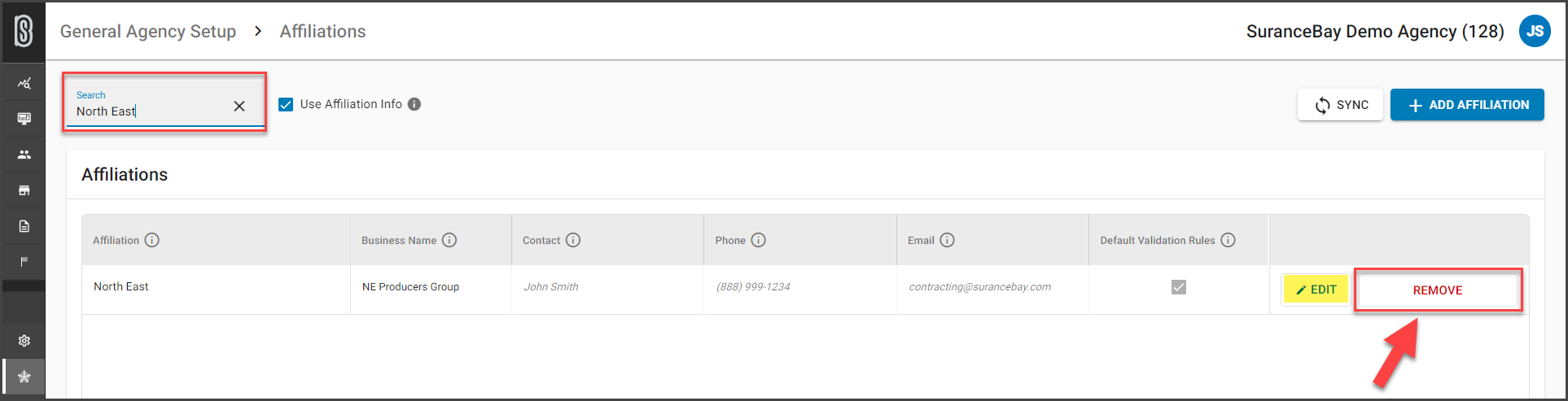Uncheck Use Affiliation Info checkbox
The image size is (1568, 401).
(x=286, y=104)
